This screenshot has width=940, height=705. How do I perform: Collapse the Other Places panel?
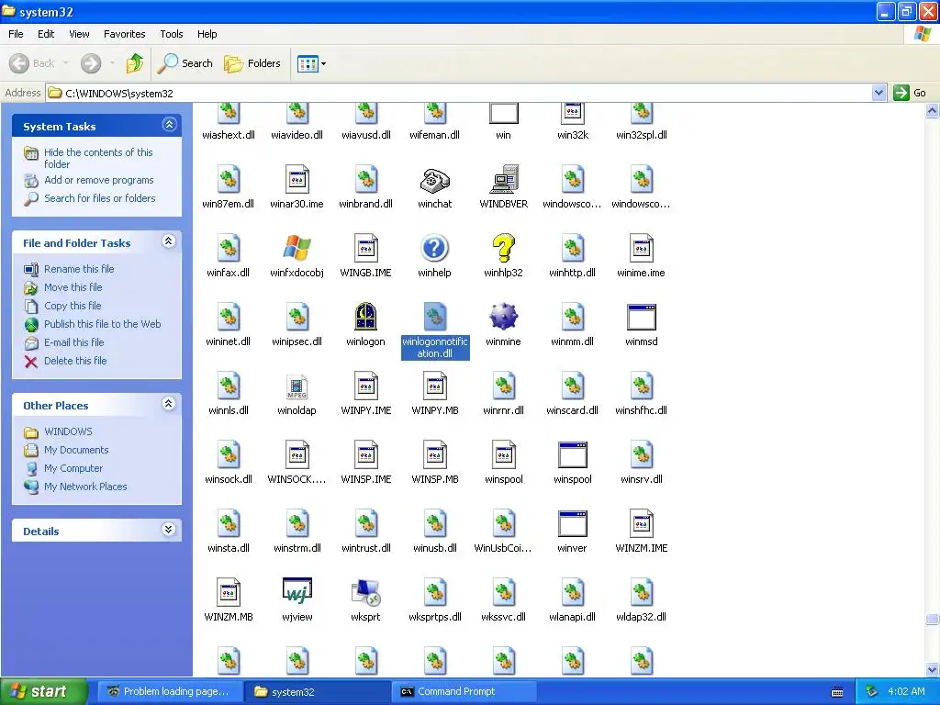tap(169, 404)
